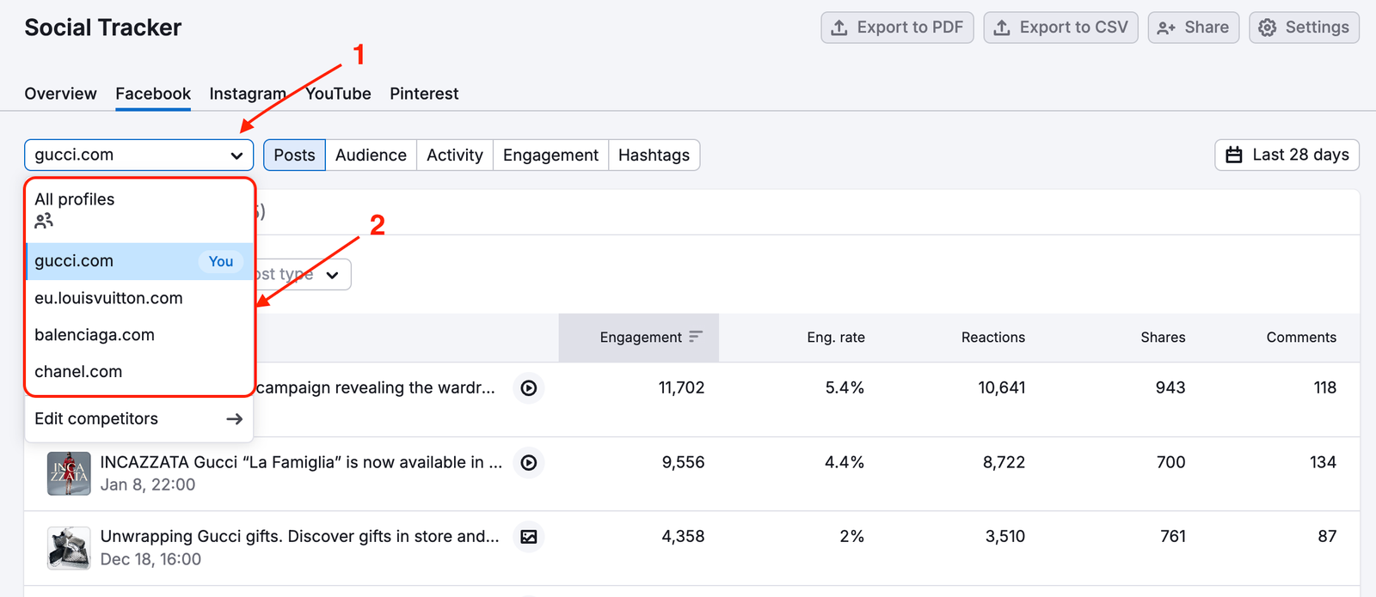Click the All profiles people icon
The height and width of the screenshot is (597, 1376).
tap(44, 221)
